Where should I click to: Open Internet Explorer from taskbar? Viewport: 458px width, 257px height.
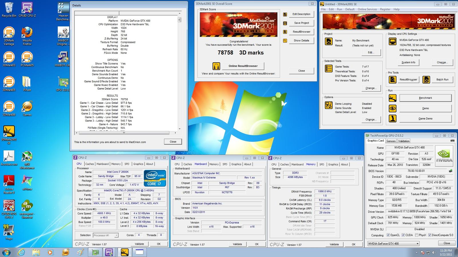21,252
